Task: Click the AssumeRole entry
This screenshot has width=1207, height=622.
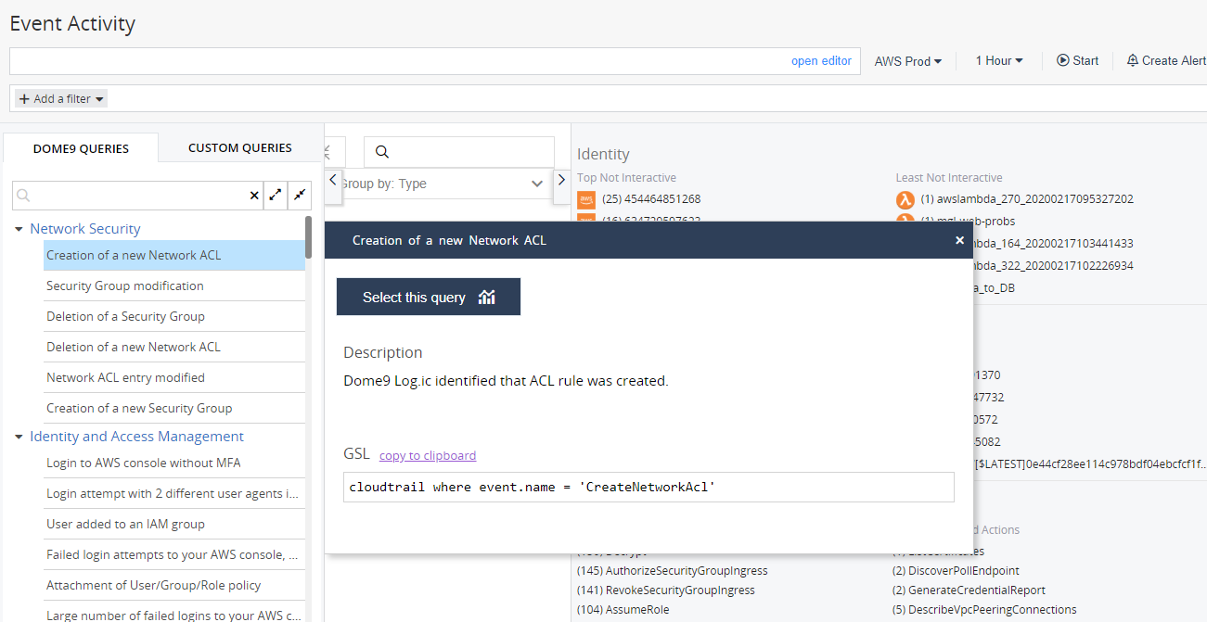Action: [623, 610]
